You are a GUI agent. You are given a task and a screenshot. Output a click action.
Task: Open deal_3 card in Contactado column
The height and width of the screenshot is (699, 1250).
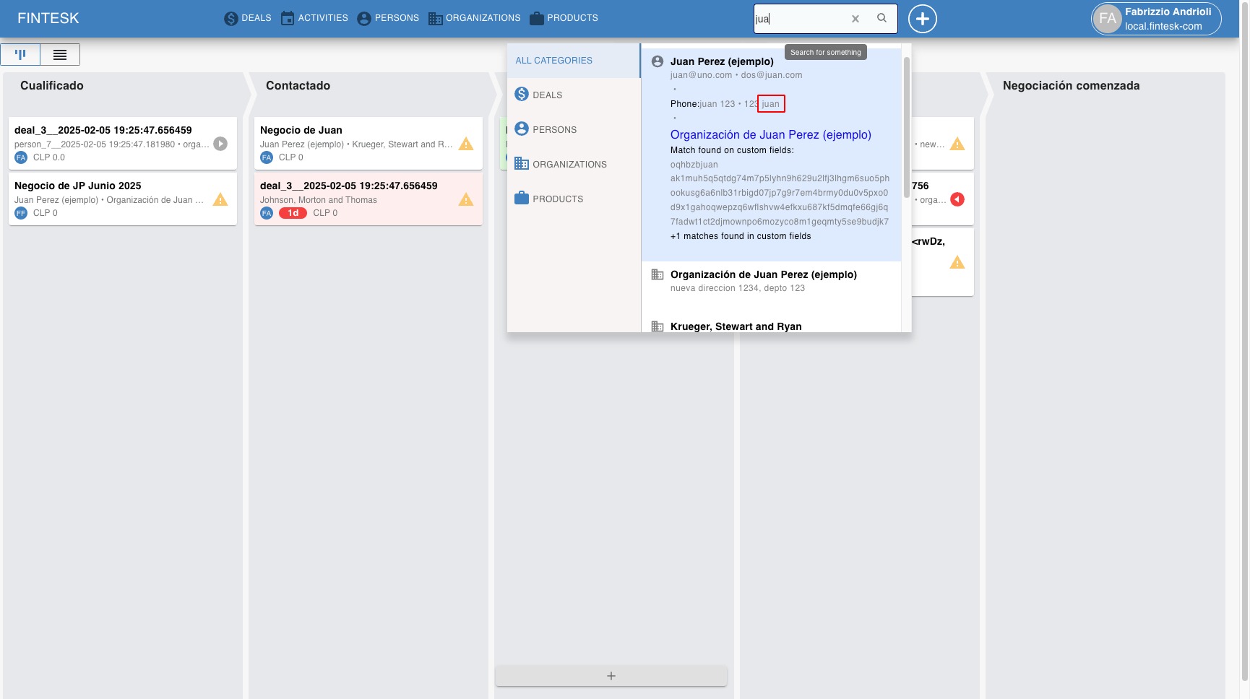coord(368,199)
